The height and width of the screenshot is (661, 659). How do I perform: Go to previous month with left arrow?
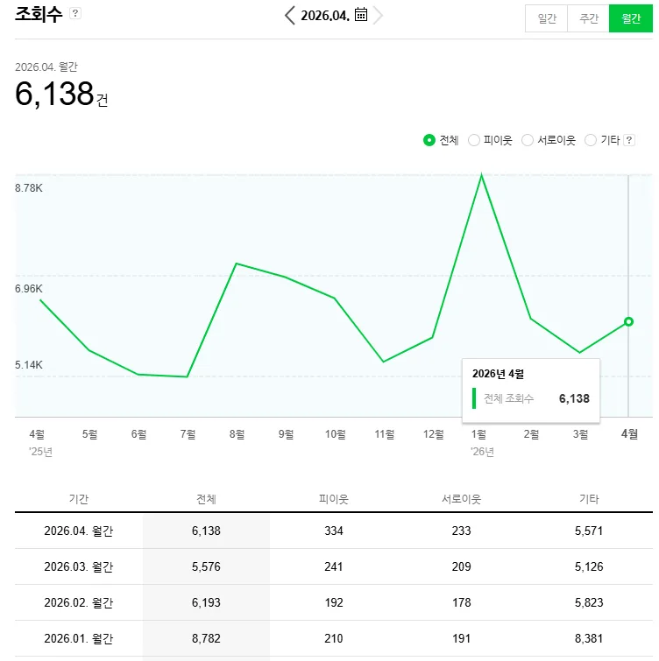click(289, 16)
